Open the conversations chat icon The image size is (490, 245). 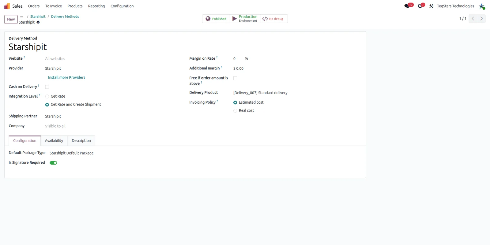coord(407,6)
